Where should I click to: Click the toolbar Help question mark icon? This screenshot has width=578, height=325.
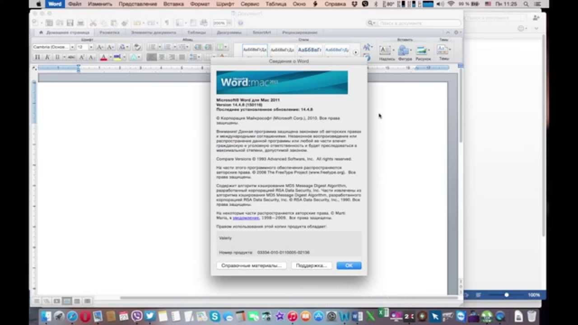[241, 23]
